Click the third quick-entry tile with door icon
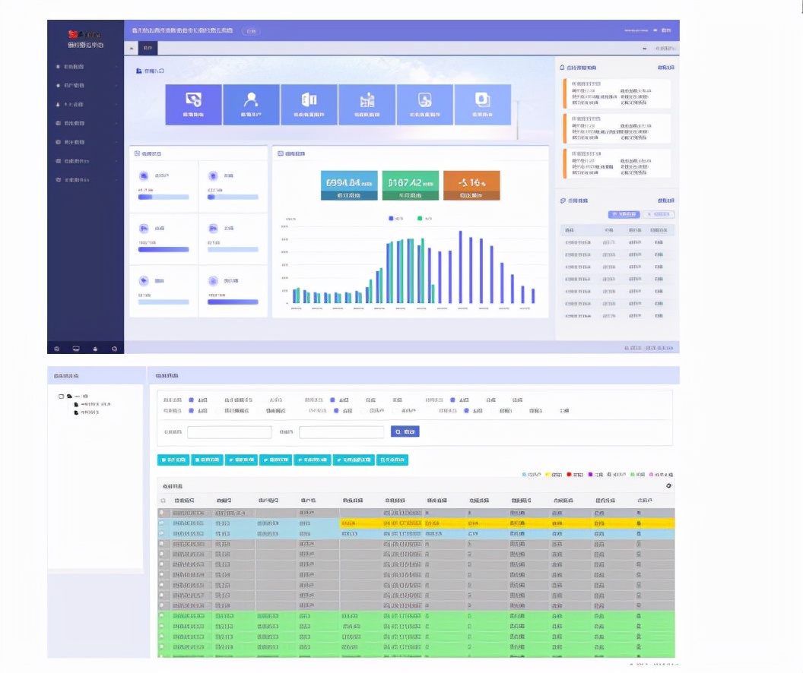Screen dimensions: 803x673 [309, 104]
